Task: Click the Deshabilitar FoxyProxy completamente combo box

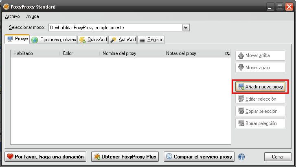Action: pyautogui.click(x=119, y=28)
